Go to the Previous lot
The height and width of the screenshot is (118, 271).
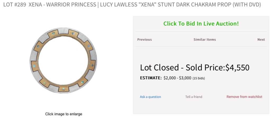[144, 40]
